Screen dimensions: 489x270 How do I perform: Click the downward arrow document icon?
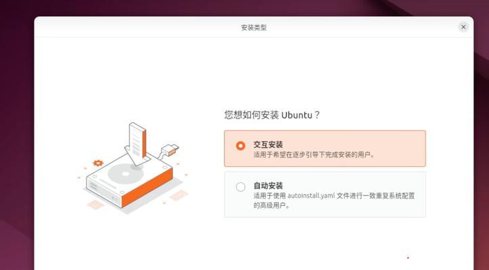click(137, 144)
